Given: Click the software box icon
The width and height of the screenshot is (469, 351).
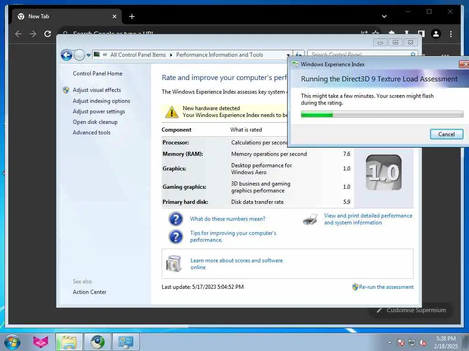Looking at the screenshot, I should [174, 264].
